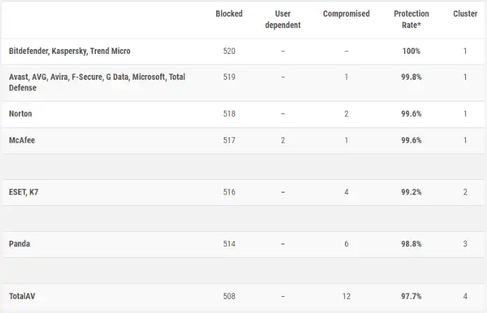Click McAfee's user dependent value 2
This screenshot has height=313, width=487.
click(x=283, y=140)
